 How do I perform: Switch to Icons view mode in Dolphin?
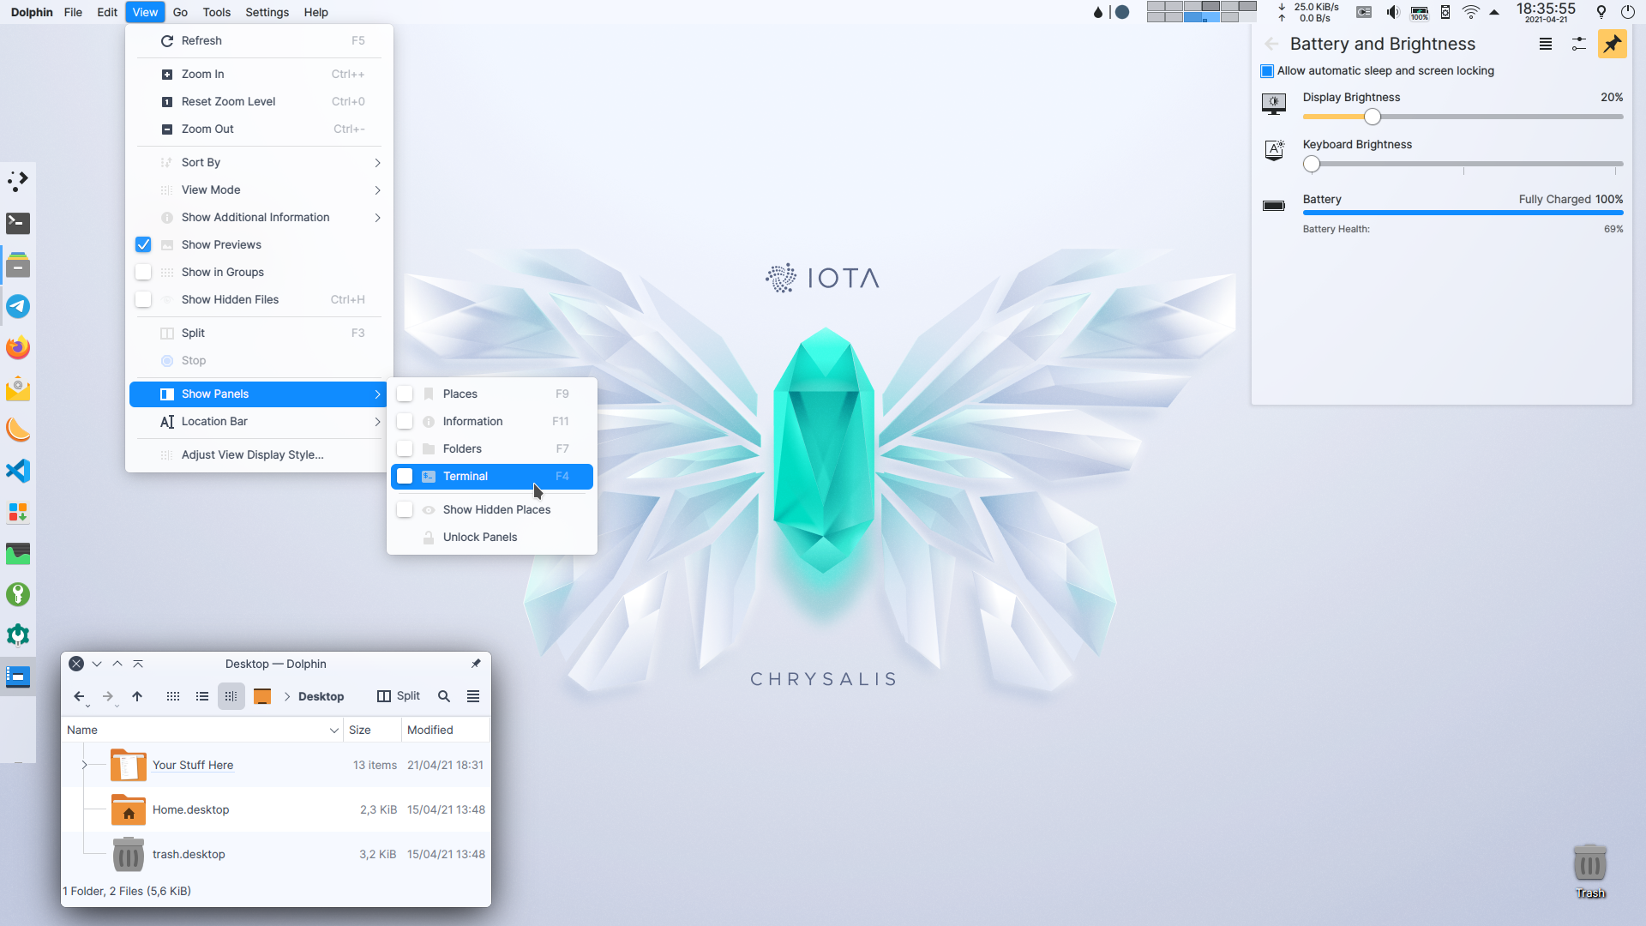tap(173, 696)
